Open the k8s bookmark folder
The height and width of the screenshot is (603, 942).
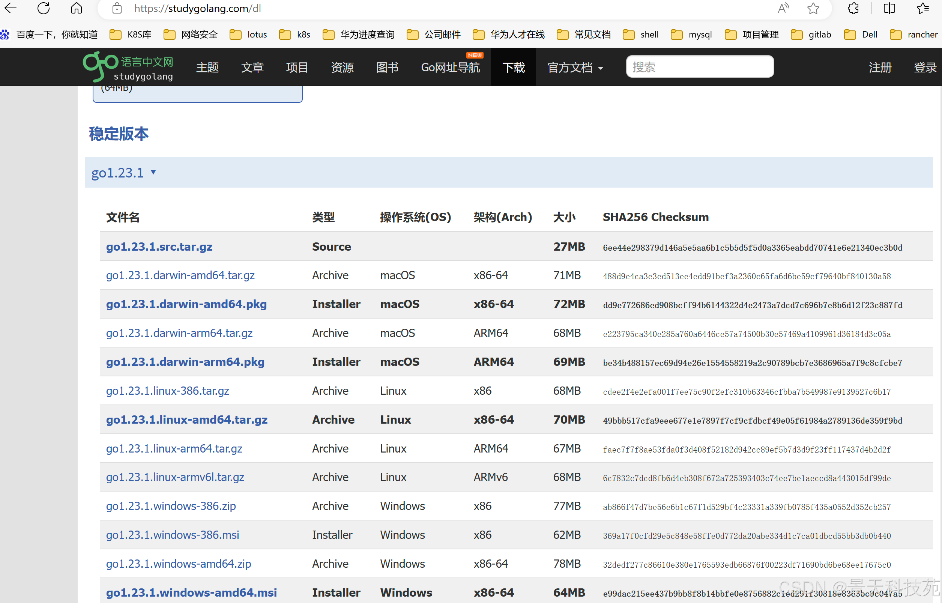tap(295, 35)
